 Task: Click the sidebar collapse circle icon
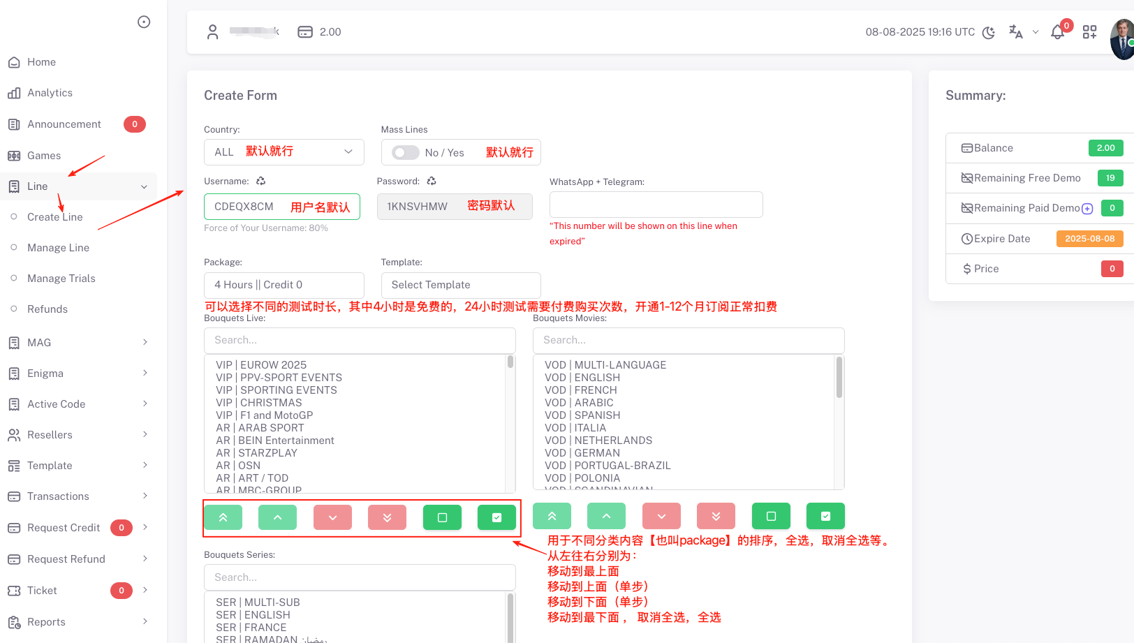pyautogui.click(x=144, y=22)
